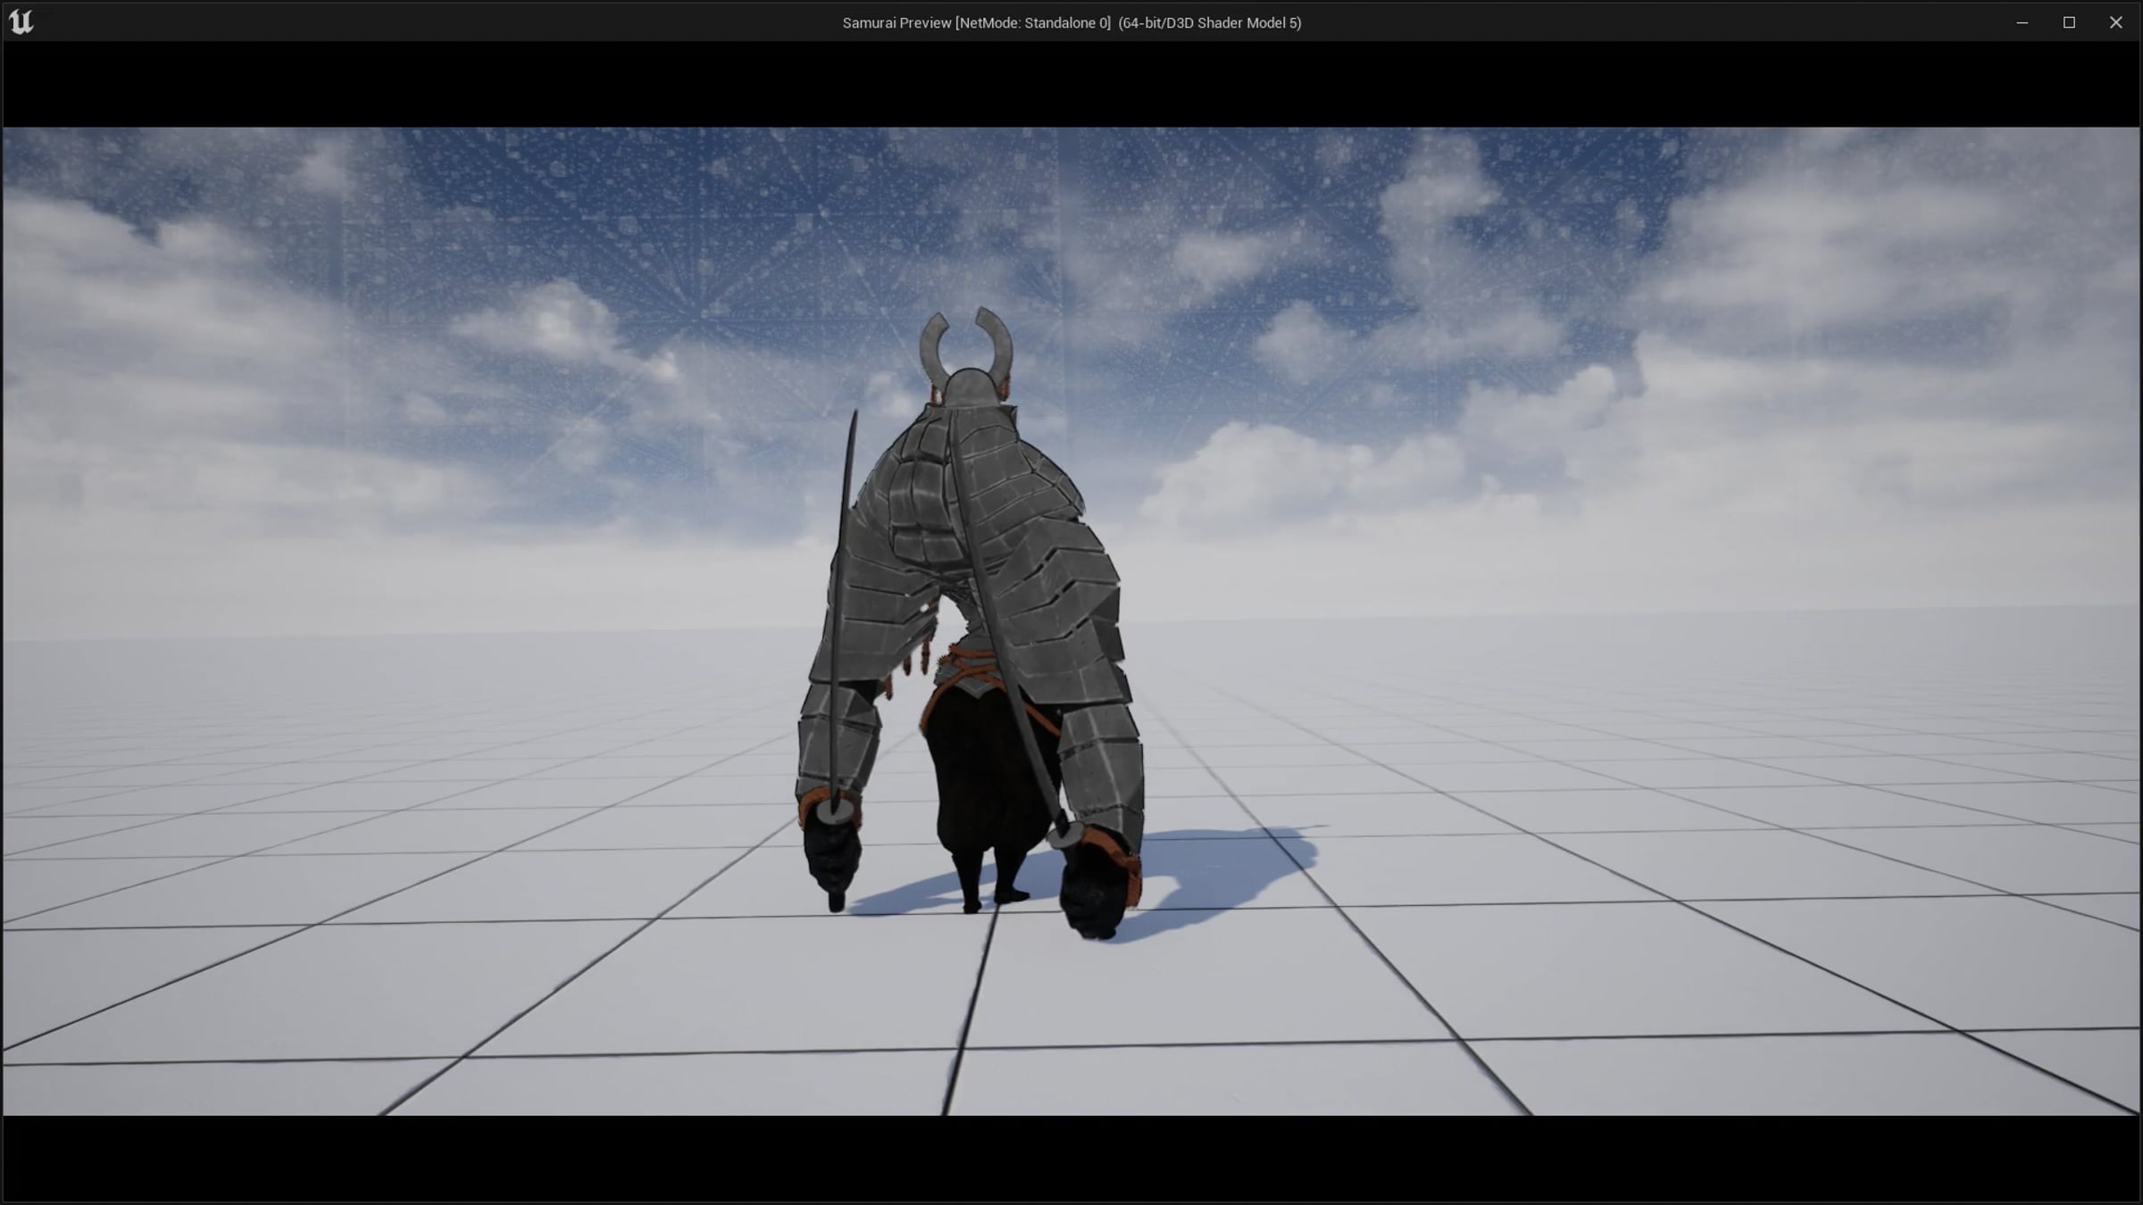
Task: Click the right katana's hand guard
Action: point(1065,836)
